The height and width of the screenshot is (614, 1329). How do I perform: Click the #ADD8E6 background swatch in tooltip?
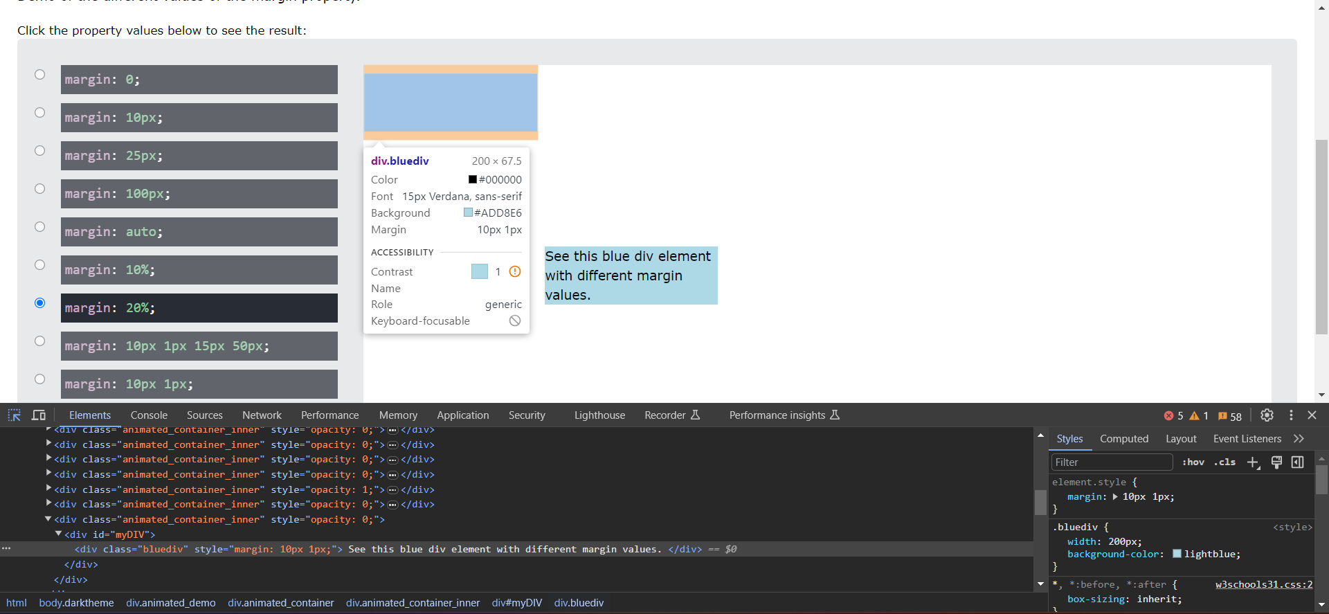(x=468, y=213)
